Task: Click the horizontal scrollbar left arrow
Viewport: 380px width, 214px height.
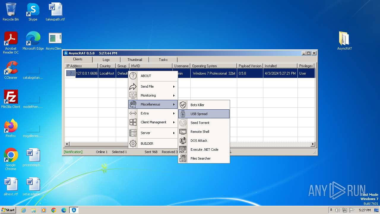Action: (x=67, y=144)
